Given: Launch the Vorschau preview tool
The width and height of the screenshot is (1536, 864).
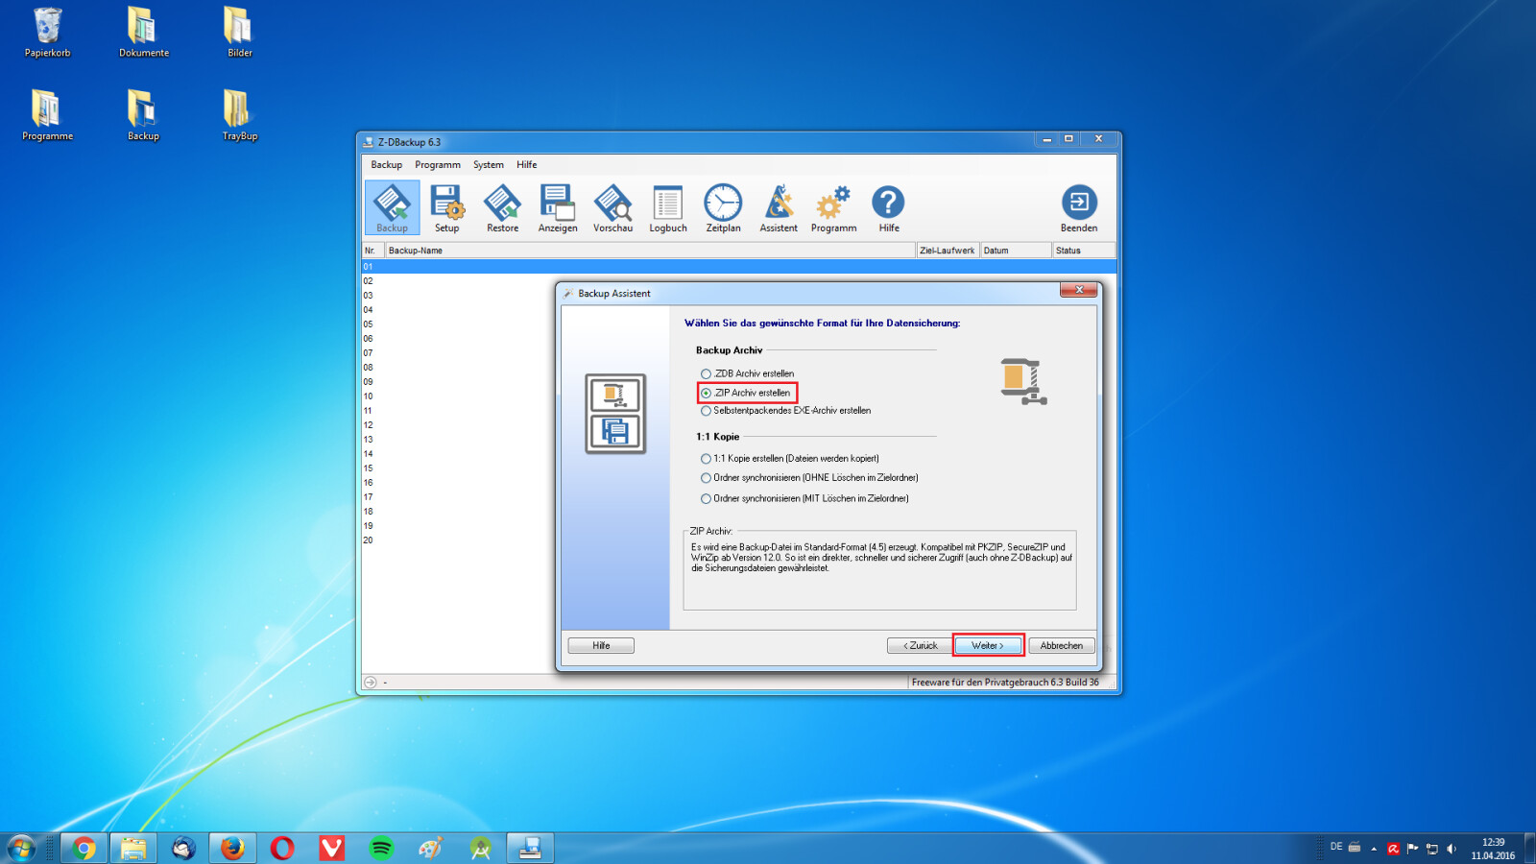Looking at the screenshot, I should coord(612,207).
